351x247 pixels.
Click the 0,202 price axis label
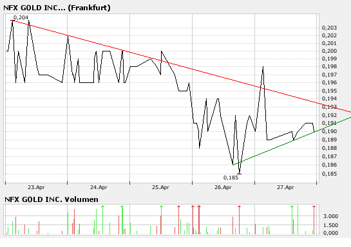click(x=329, y=35)
